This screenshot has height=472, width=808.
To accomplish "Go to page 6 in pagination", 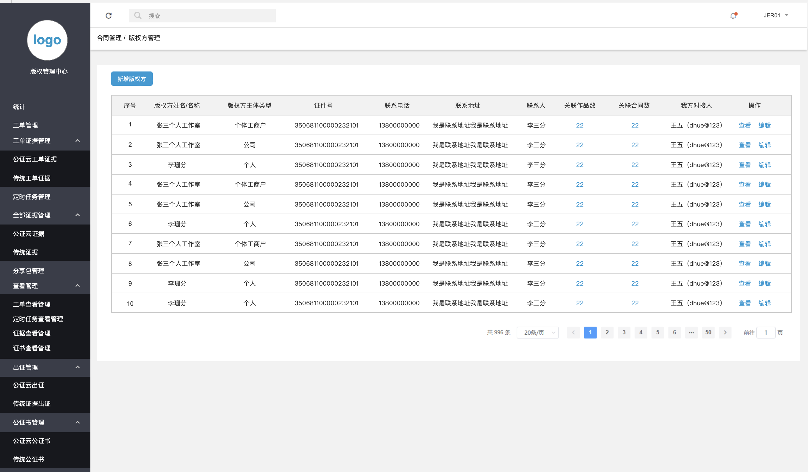I will pos(674,332).
